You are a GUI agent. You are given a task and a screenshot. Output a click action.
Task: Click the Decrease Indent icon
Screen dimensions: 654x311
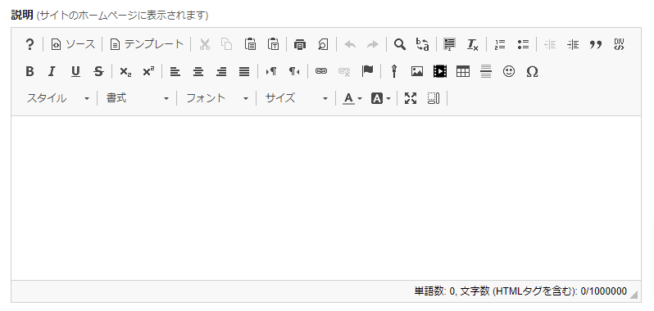click(x=550, y=44)
